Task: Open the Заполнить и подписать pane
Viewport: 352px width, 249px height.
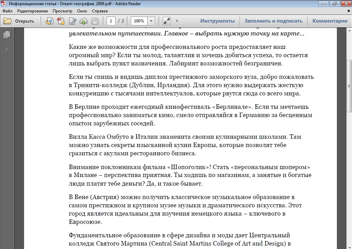Action: (x=274, y=21)
